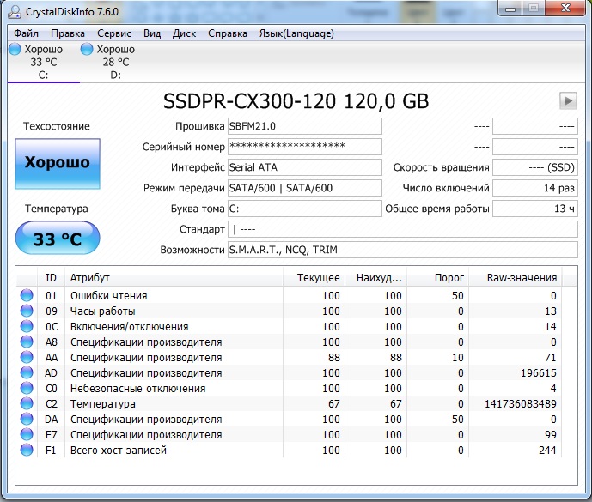Click the Текущее column header
Screen dimensions: 592x502
(x=314, y=277)
